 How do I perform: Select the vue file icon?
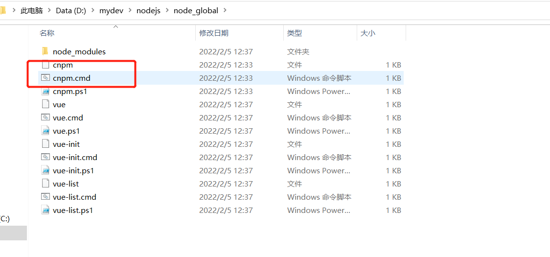45,104
